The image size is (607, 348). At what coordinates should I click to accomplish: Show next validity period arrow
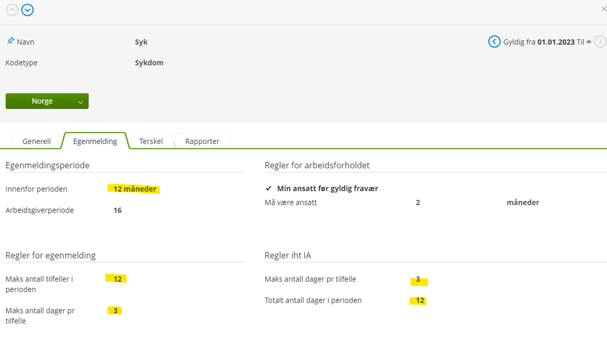click(600, 41)
